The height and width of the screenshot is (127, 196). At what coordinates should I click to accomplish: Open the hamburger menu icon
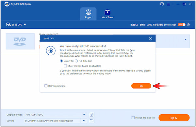pos(168,4)
